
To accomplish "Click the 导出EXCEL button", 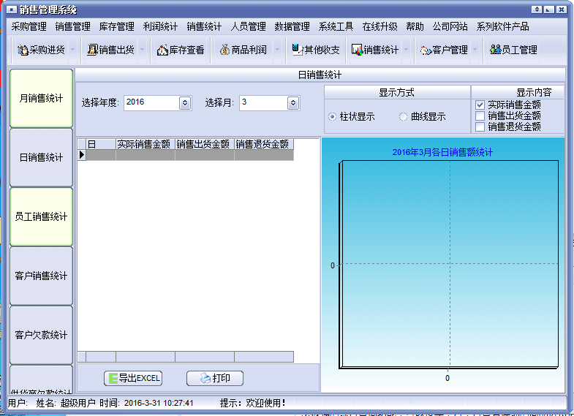I will click(x=132, y=378).
